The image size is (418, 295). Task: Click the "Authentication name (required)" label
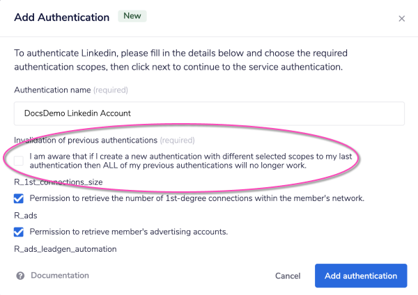pos(70,90)
